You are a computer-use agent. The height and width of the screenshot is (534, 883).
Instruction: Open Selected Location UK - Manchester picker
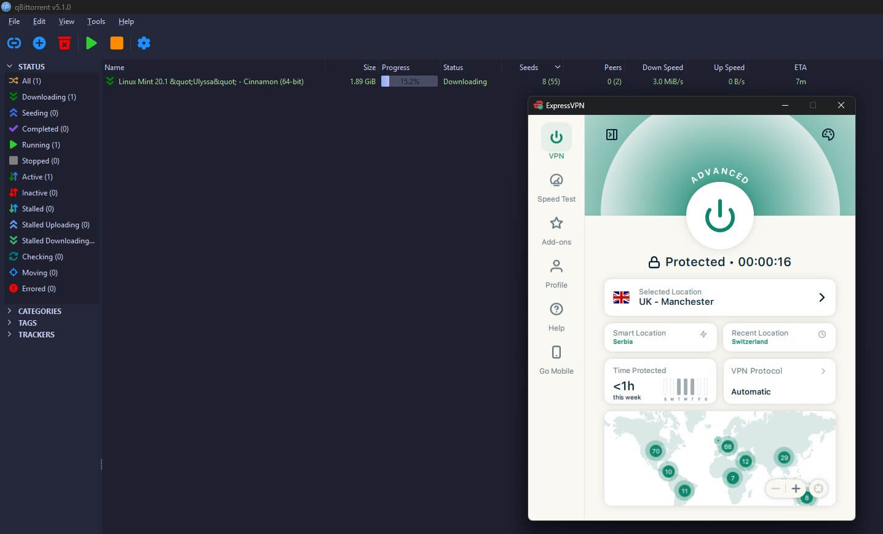pos(719,297)
